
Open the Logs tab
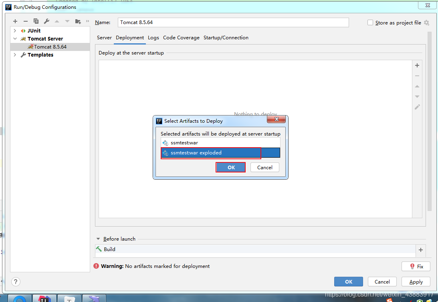pos(153,38)
